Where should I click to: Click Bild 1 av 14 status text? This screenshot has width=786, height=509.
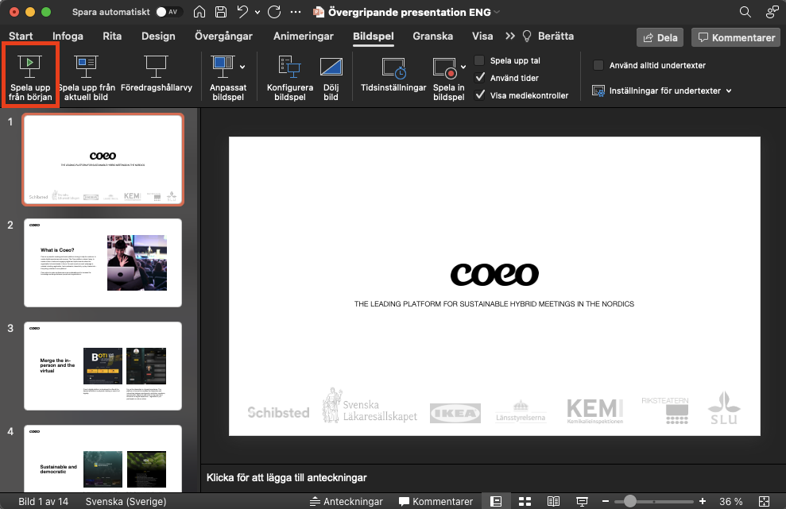click(43, 501)
